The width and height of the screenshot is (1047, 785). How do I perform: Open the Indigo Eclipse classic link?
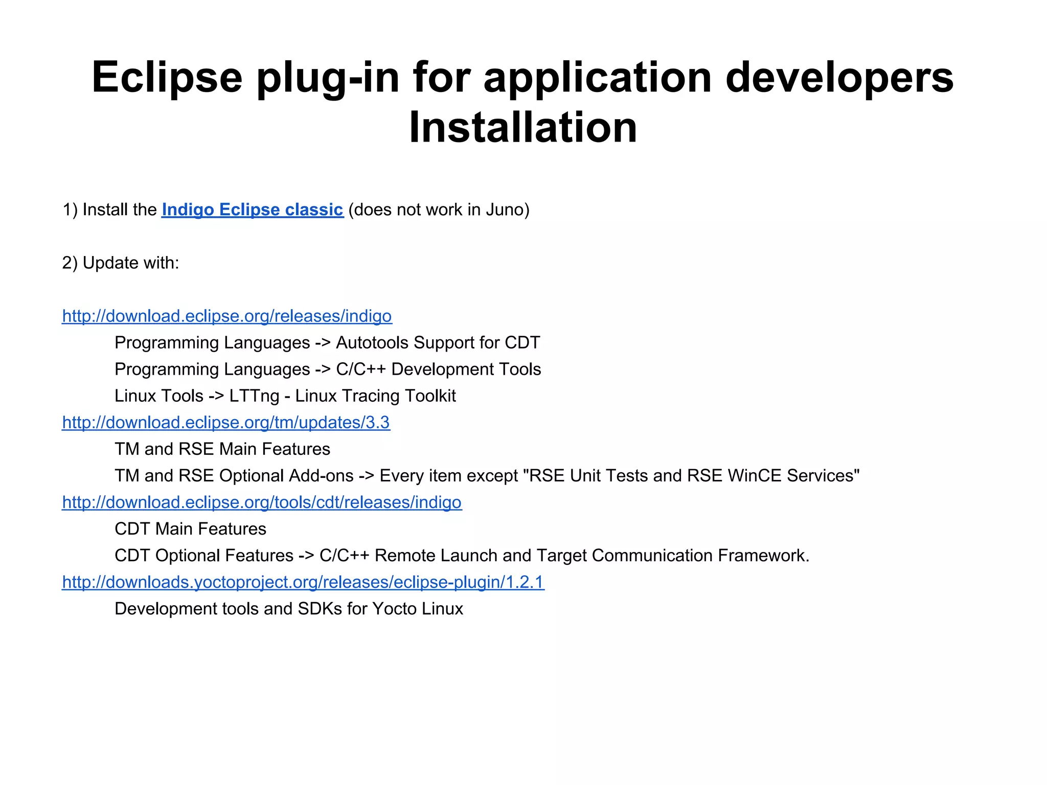click(252, 210)
